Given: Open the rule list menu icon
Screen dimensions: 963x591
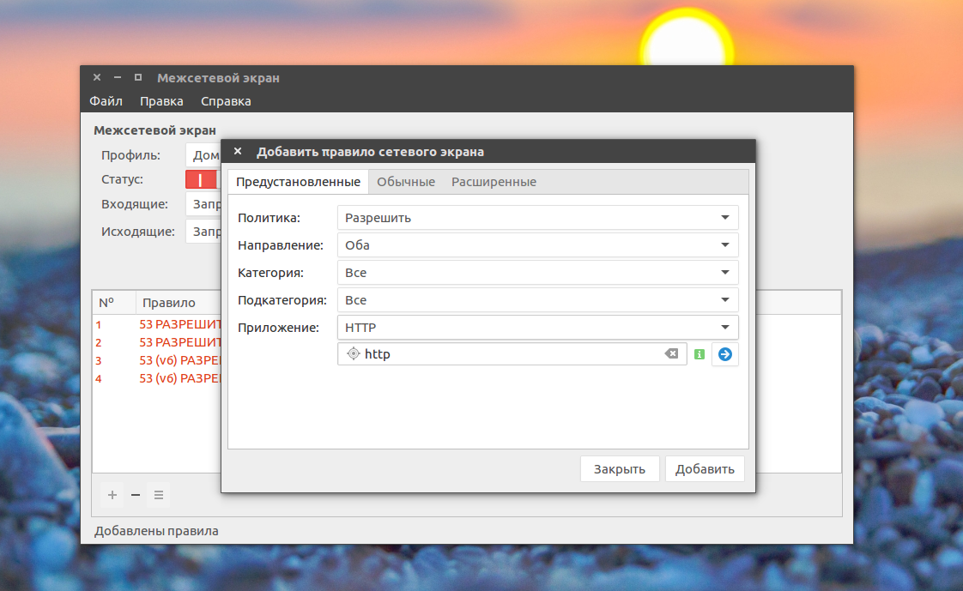Looking at the screenshot, I should pyautogui.click(x=159, y=495).
